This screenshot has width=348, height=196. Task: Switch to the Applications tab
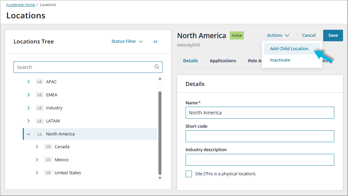coord(223,61)
